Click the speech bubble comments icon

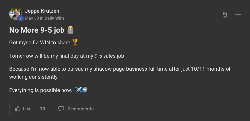61,109
